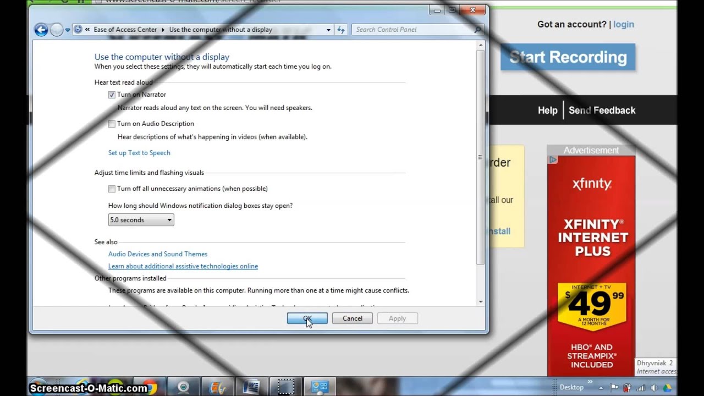Viewport: 704px width, 396px height.
Task: Open the 5.0 seconds notification duration dropdown
Action: [141, 220]
